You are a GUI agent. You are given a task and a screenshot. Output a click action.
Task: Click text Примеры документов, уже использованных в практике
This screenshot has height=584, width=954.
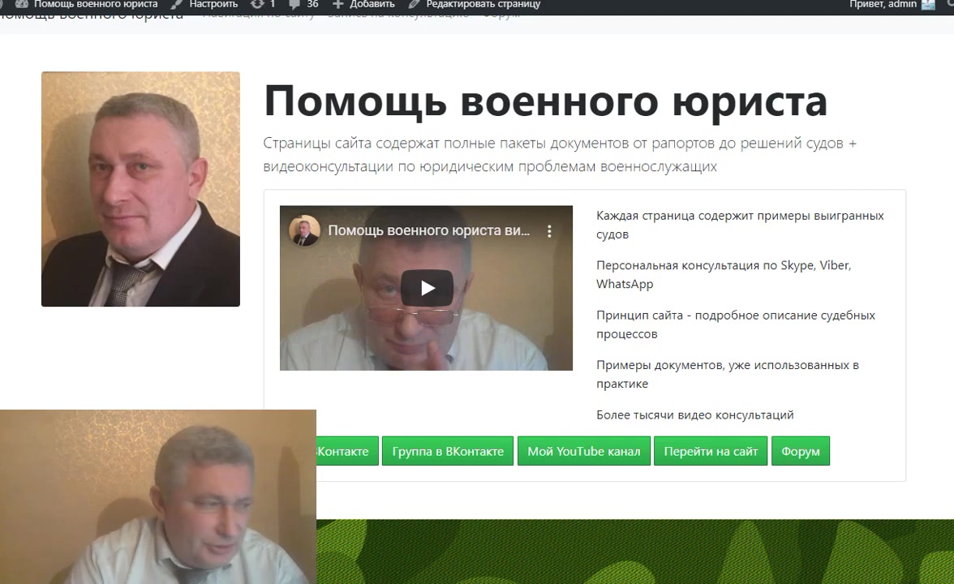click(728, 374)
